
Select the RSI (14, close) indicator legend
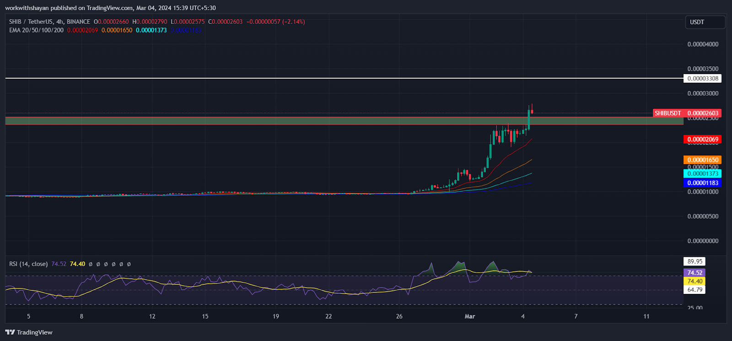[x=28, y=264]
